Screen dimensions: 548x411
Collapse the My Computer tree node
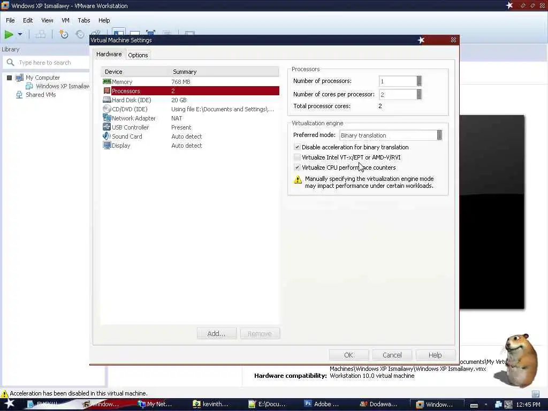click(x=10, y=78)
